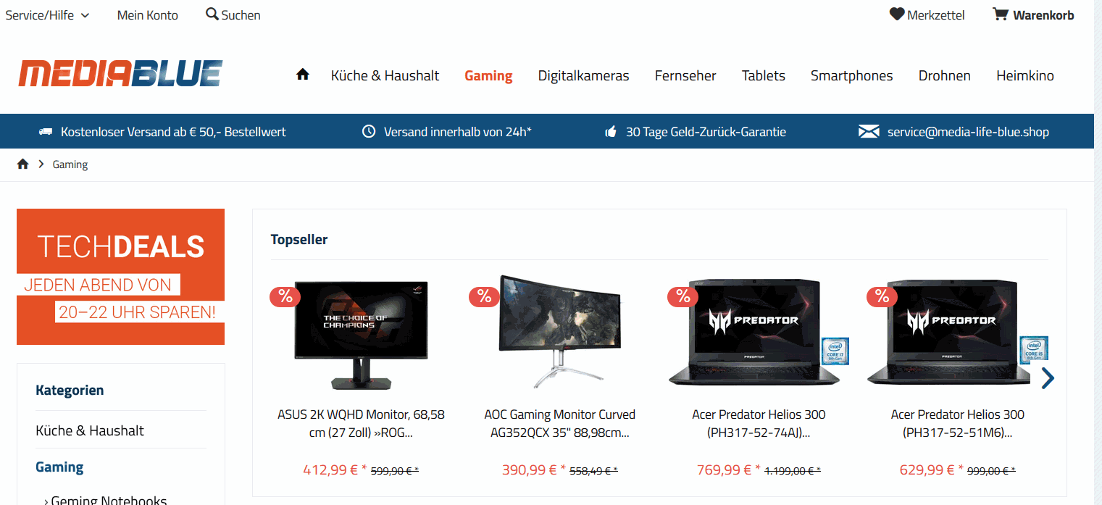
Task: Open Merkzettel via the heart icon
Action: click(x=897, y=14)
